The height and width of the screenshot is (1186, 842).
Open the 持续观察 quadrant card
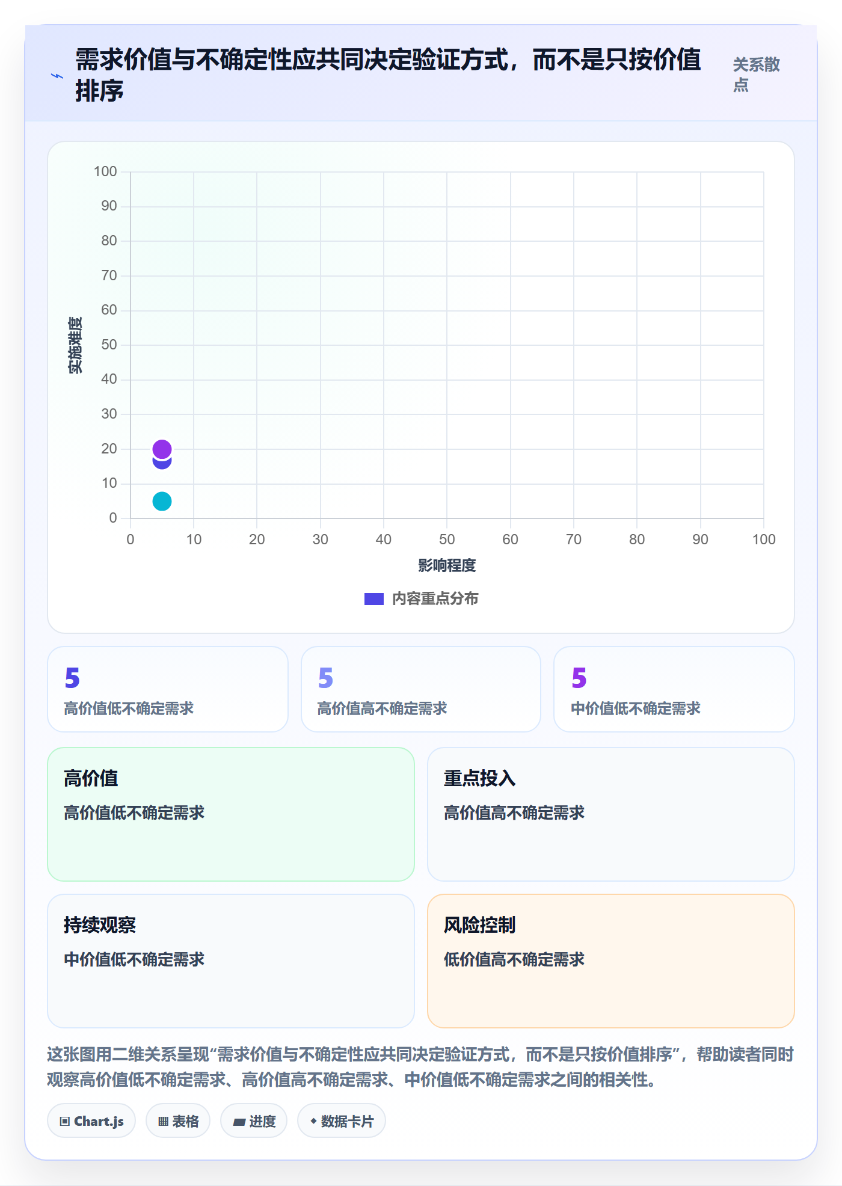point(231,961)
